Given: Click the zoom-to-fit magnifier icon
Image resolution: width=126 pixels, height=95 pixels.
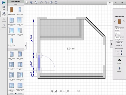Looking at the screenshot, I should [x=67, y=91].
